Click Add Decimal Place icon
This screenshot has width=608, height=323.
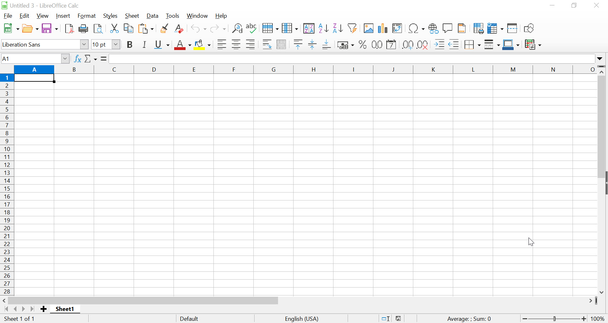click(408, 45)
